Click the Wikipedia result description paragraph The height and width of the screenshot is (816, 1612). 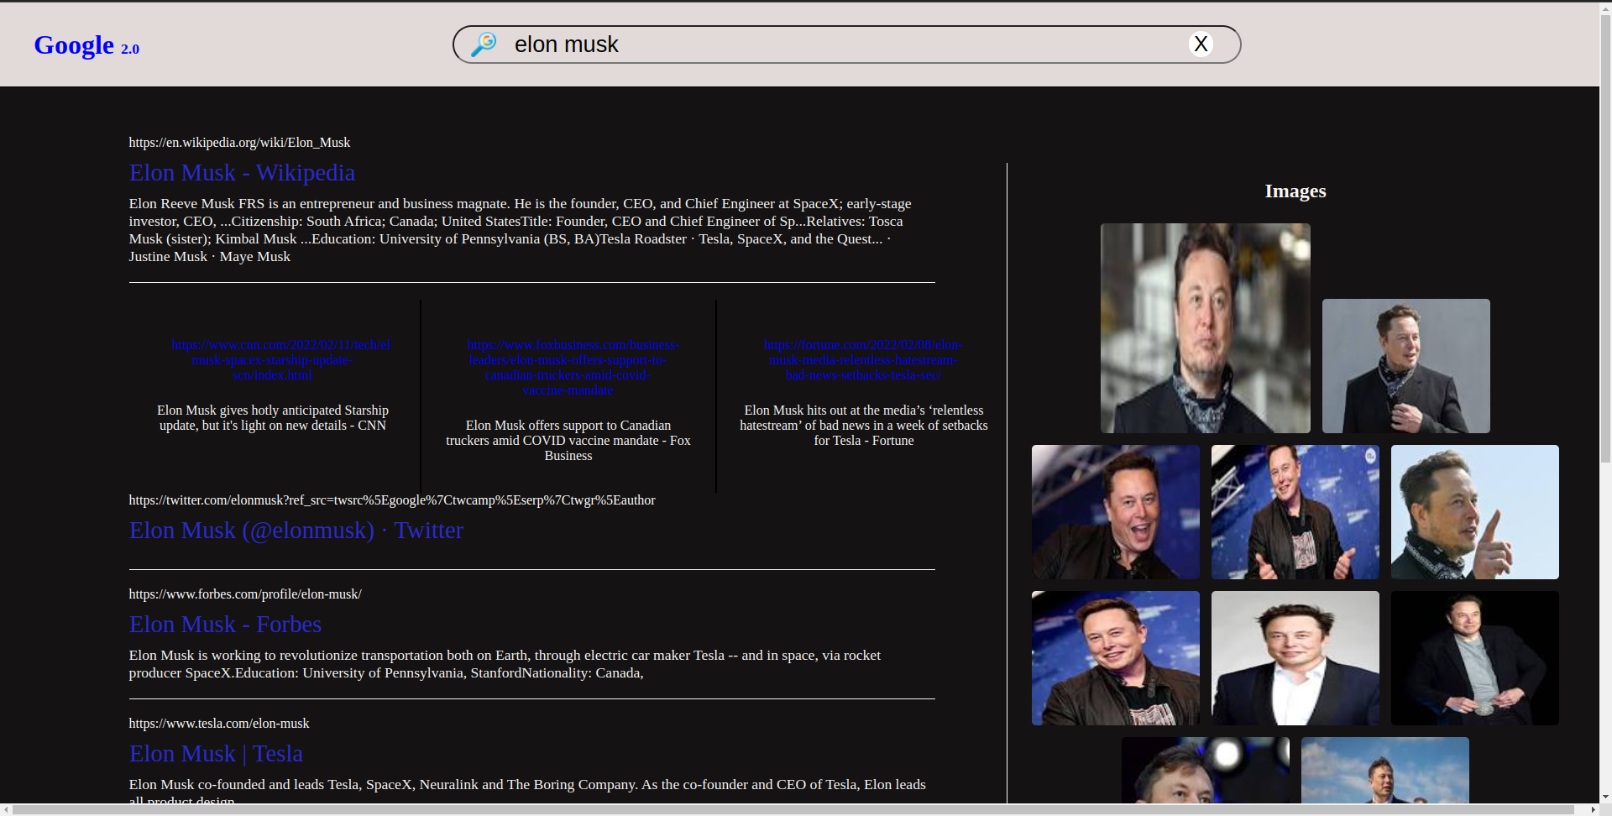tap(521, 230)
